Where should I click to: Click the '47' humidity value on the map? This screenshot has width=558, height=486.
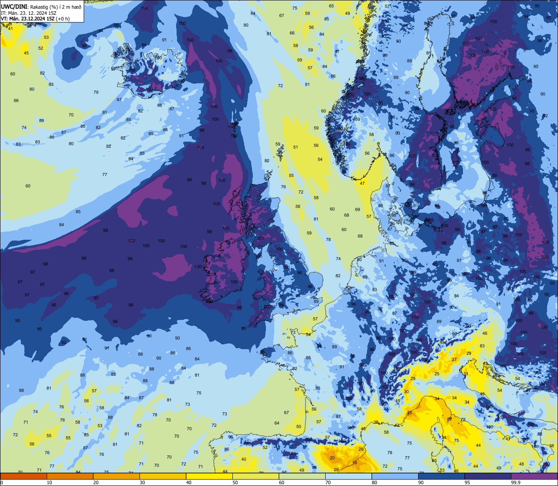pos(362,184)
